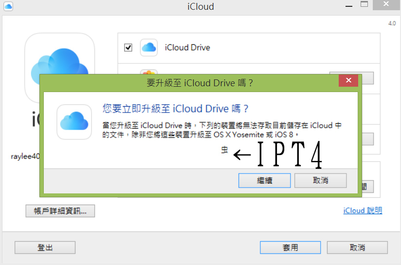Click the large iCloud logo on left

[59, 54]
